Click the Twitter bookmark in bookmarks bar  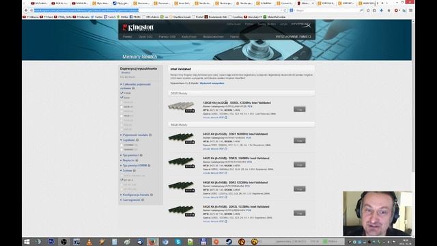(96, 17)
